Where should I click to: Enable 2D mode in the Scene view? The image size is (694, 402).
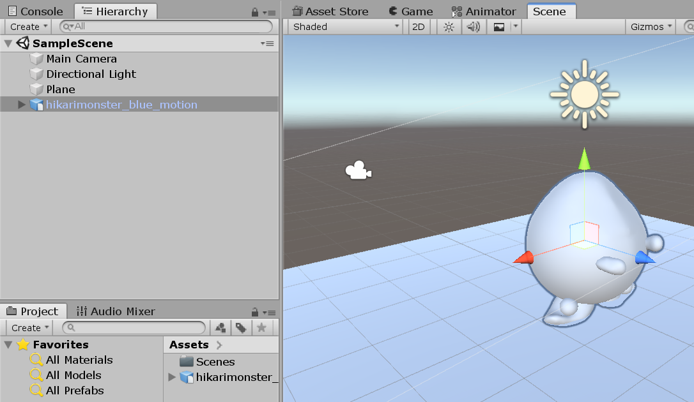419,26
